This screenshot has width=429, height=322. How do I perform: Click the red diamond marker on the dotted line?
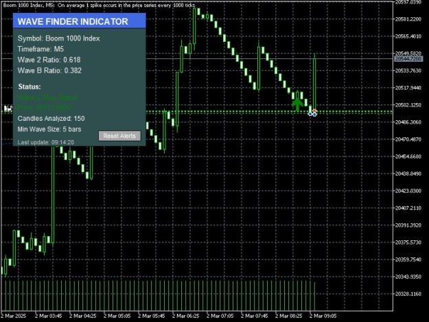(x=314, y=111)
